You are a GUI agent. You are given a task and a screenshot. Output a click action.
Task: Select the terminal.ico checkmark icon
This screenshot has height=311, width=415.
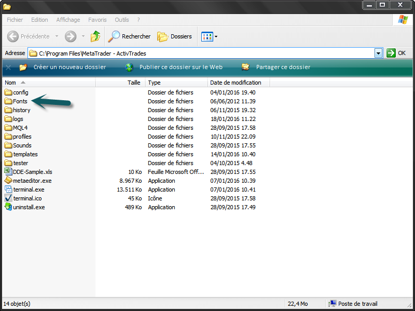[8, 198]
